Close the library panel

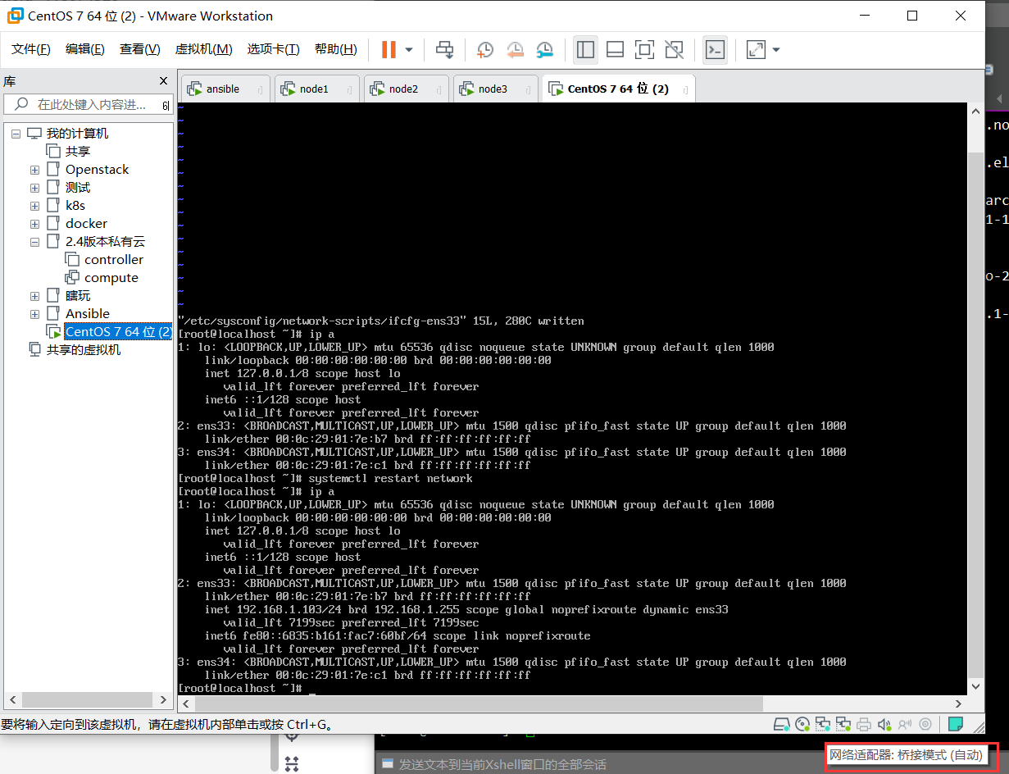coord(163,80)
